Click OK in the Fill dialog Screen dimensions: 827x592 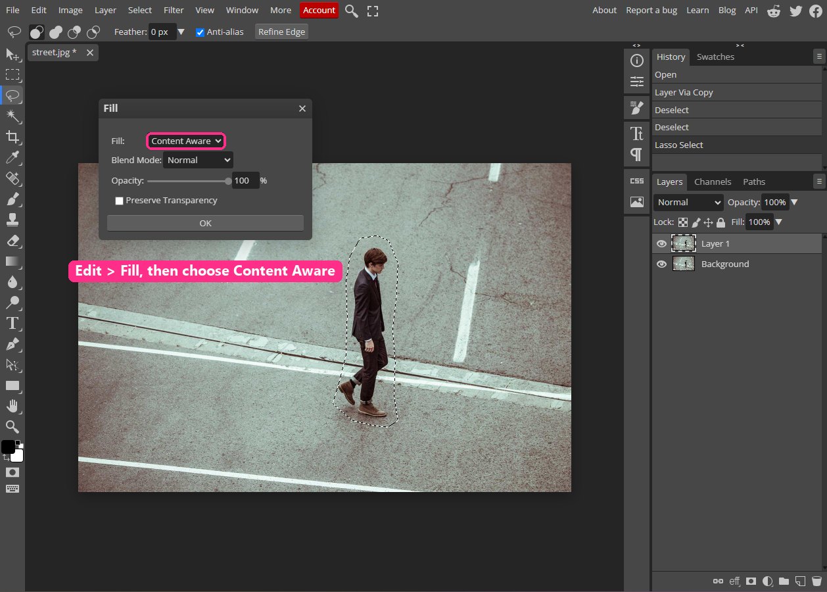(205, 223)
